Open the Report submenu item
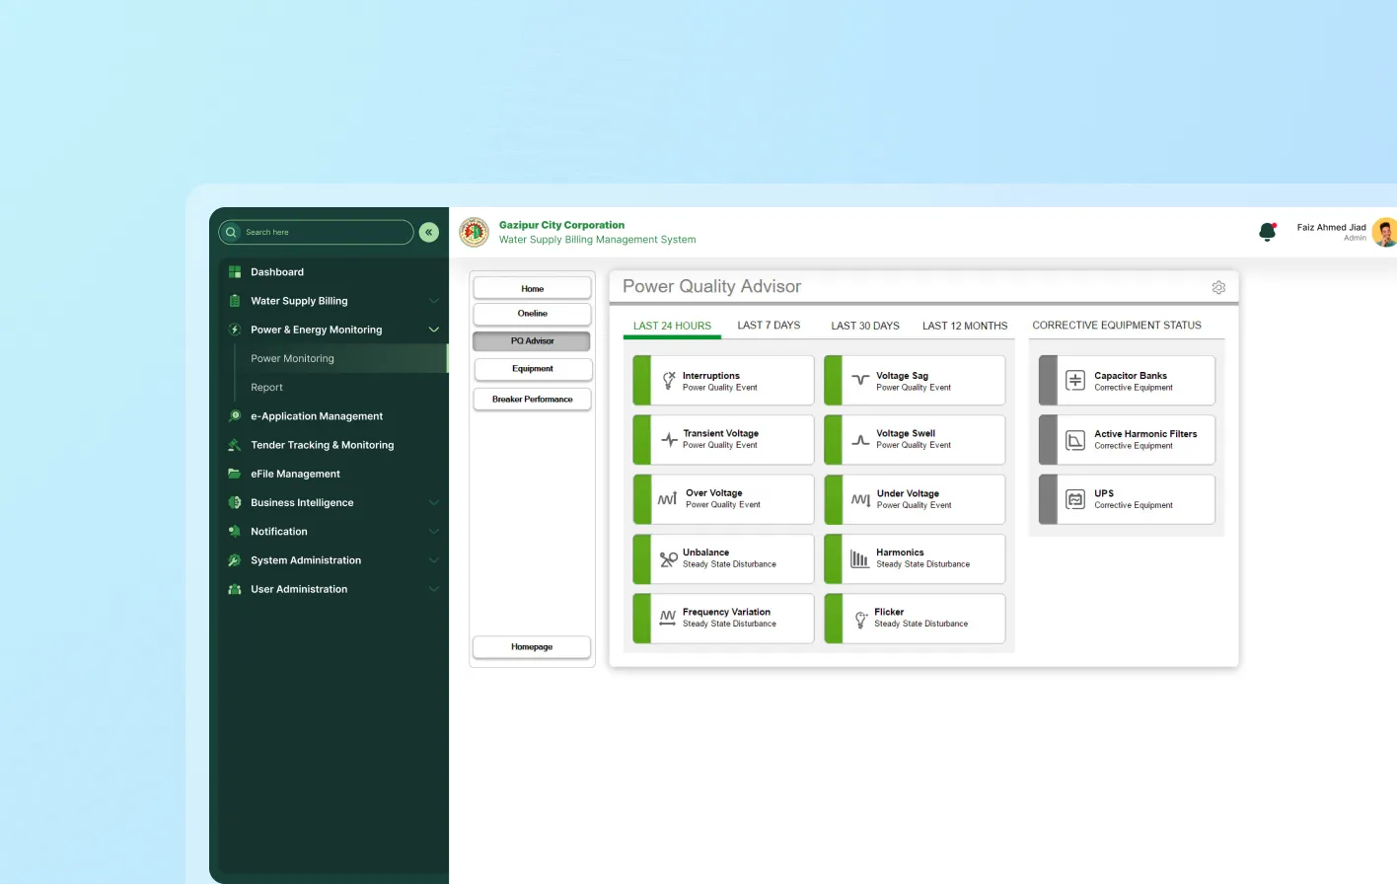1397x884 pixels. (x=266, y=388)
